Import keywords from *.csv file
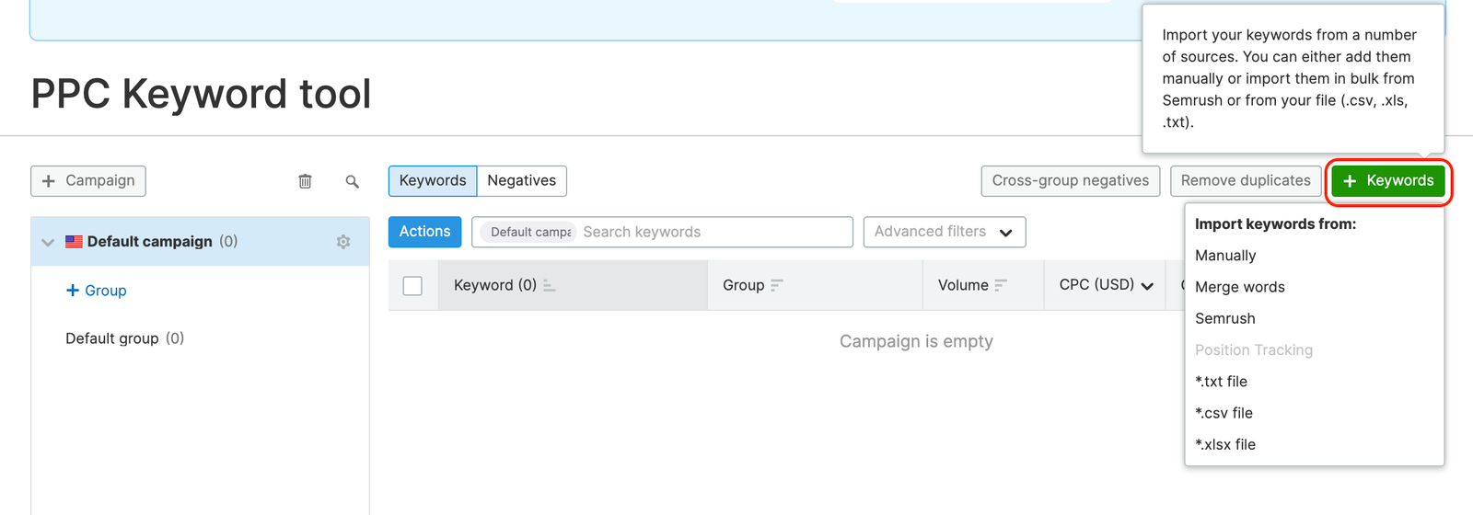The image size is (1473, 515). (x=1224, y=413)
